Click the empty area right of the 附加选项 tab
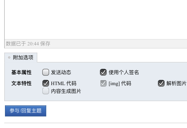Image resolution: width=187 pixels, height=128 pixels. click(112, 57)
